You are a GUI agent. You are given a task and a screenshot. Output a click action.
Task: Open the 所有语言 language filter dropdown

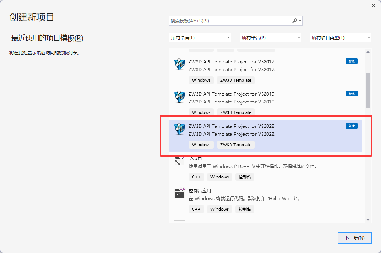(200, 38)
